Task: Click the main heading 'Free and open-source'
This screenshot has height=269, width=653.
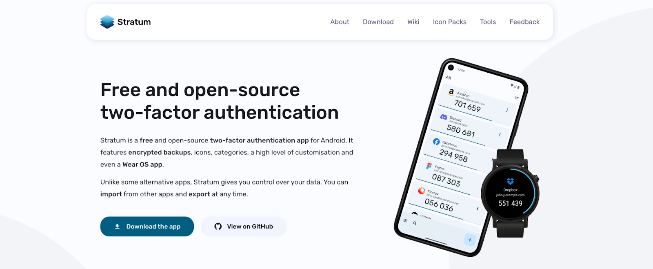Action: [x=200, y=90]
